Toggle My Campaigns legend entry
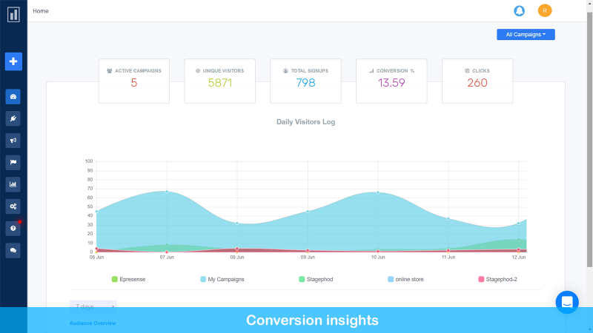The width and height of the screenshot is (593, 333). click(222, 280)
